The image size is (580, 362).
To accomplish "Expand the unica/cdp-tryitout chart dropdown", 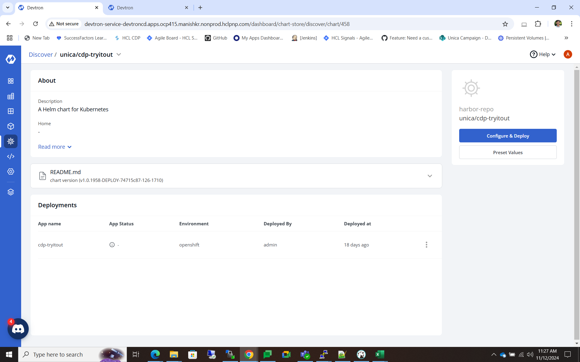I will tap(119, 55).
